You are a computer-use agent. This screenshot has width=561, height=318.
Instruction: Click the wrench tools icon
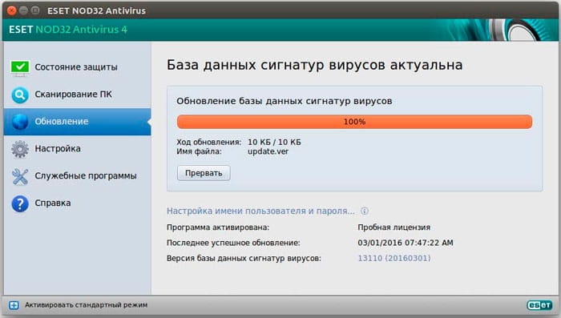[x=20, y=176]
